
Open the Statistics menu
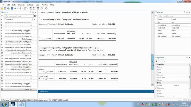coord(30,5)
